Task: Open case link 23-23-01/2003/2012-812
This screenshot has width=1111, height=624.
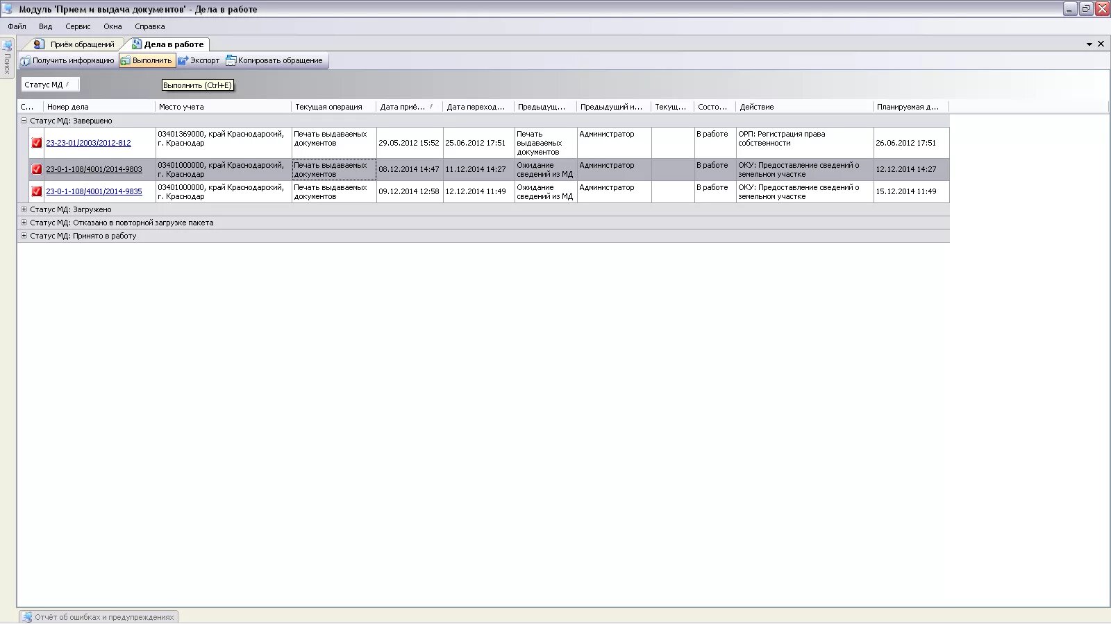Action: [88, 143]
